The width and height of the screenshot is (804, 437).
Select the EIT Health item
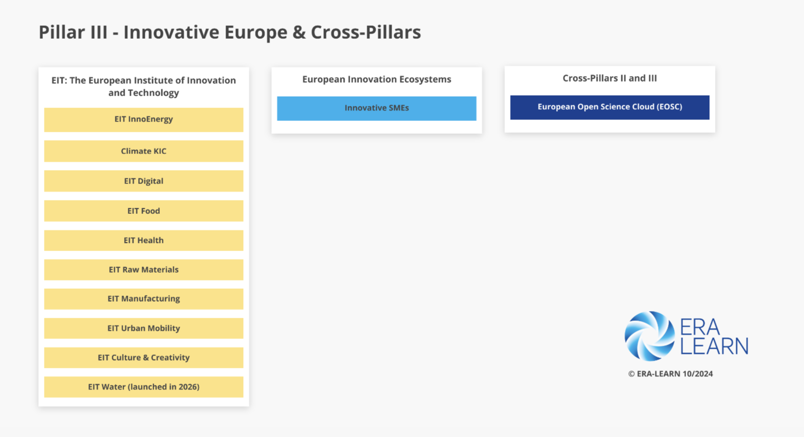point(143,240)
